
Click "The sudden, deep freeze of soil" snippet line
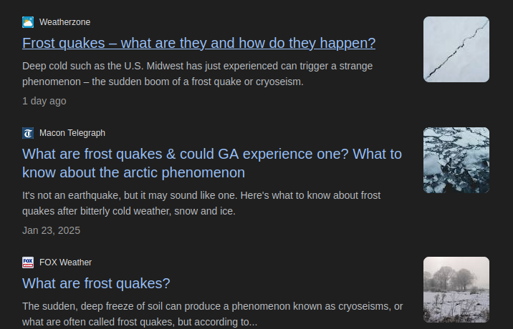coord(212,306)
